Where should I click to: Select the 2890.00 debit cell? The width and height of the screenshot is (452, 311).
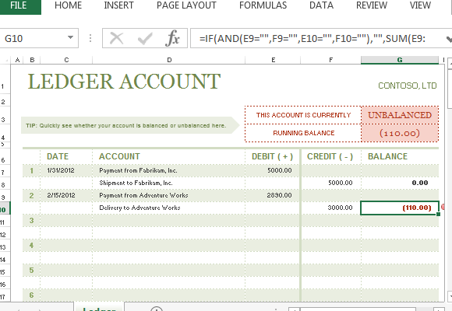point(273,195)
